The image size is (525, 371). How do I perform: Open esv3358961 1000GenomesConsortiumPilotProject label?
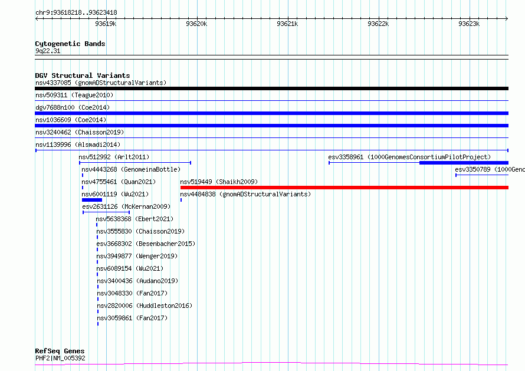pyautogui.click(x=409, y=157)
